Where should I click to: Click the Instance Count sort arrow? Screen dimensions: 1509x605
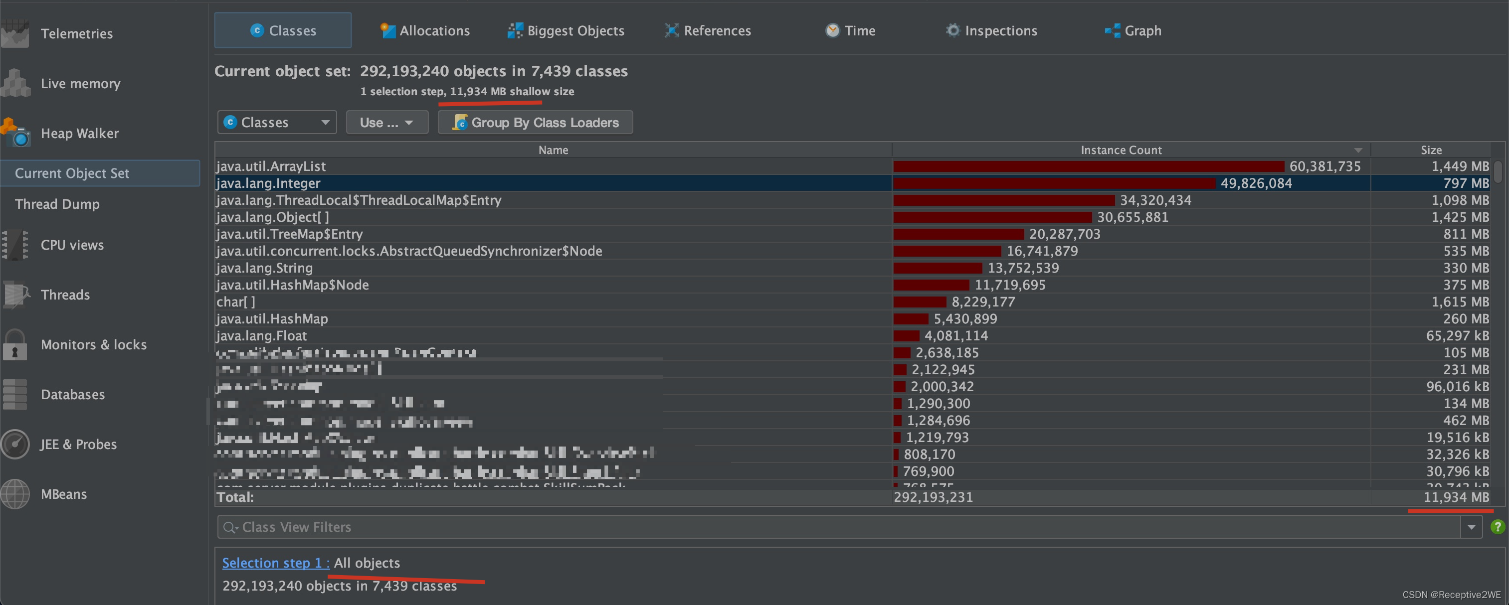tap(1358, 151)
